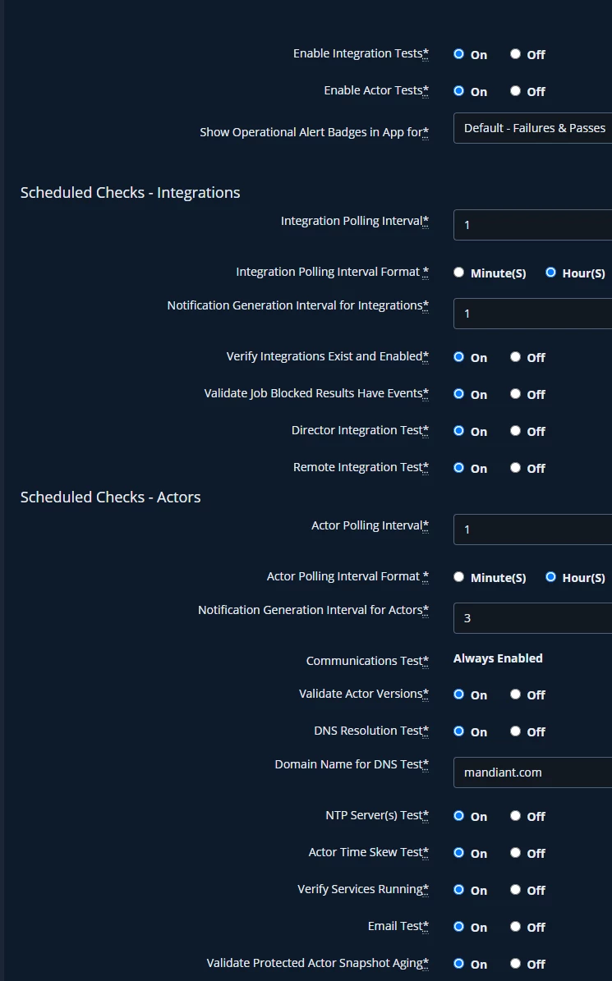Select Hour(S) for Integration Polling Interval Format
This screenshot has height=981, width=612.
coord(550,273)
